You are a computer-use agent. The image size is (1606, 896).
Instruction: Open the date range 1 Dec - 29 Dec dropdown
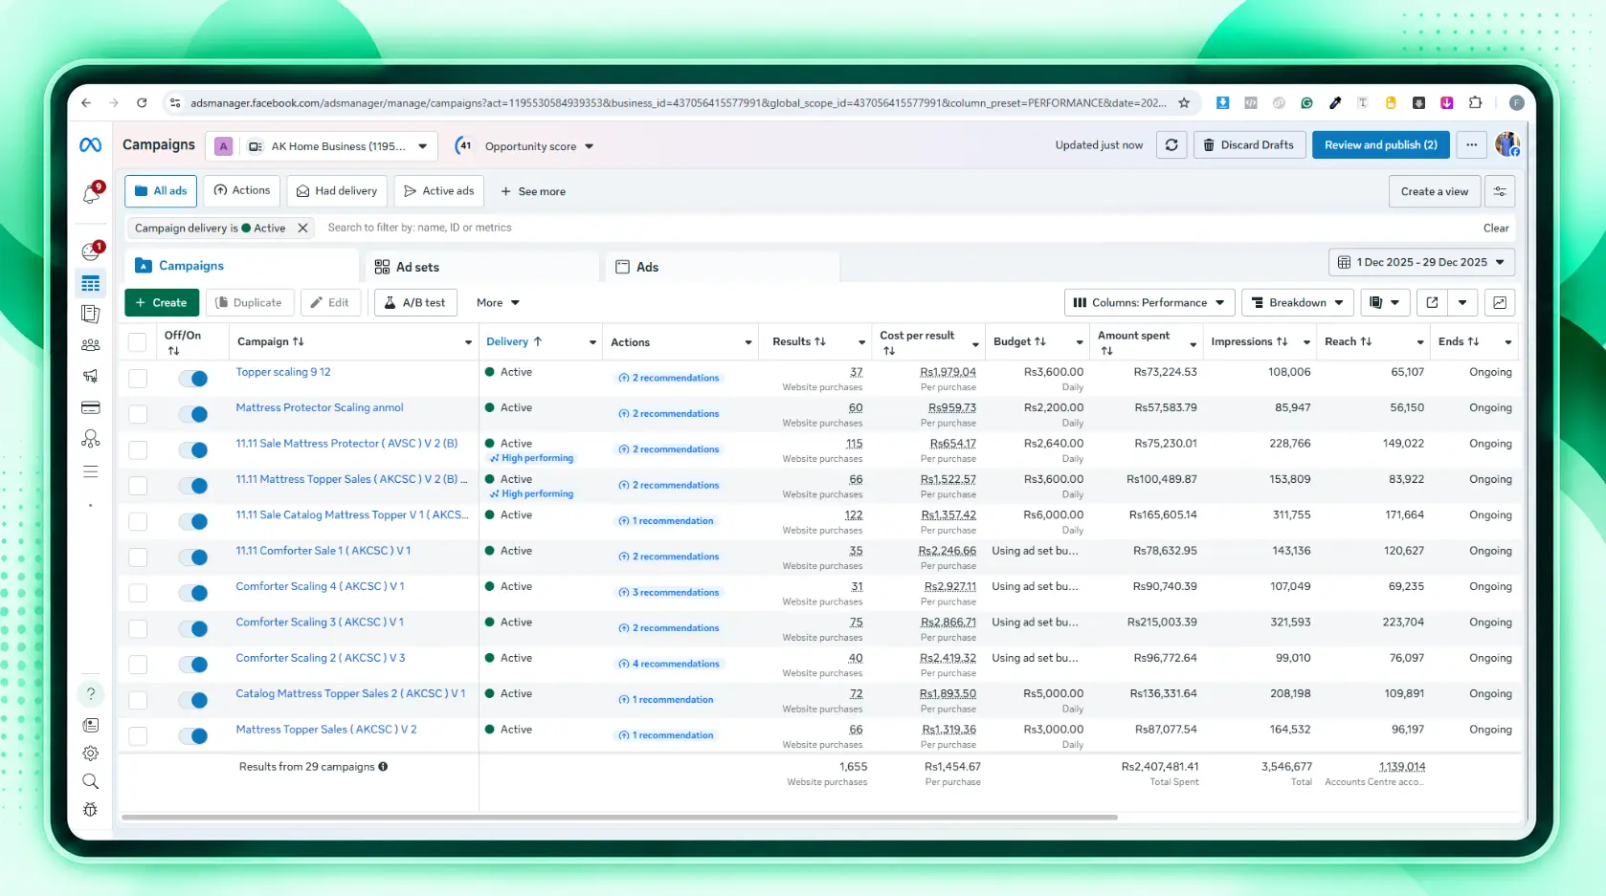(x=1421, y=262)
